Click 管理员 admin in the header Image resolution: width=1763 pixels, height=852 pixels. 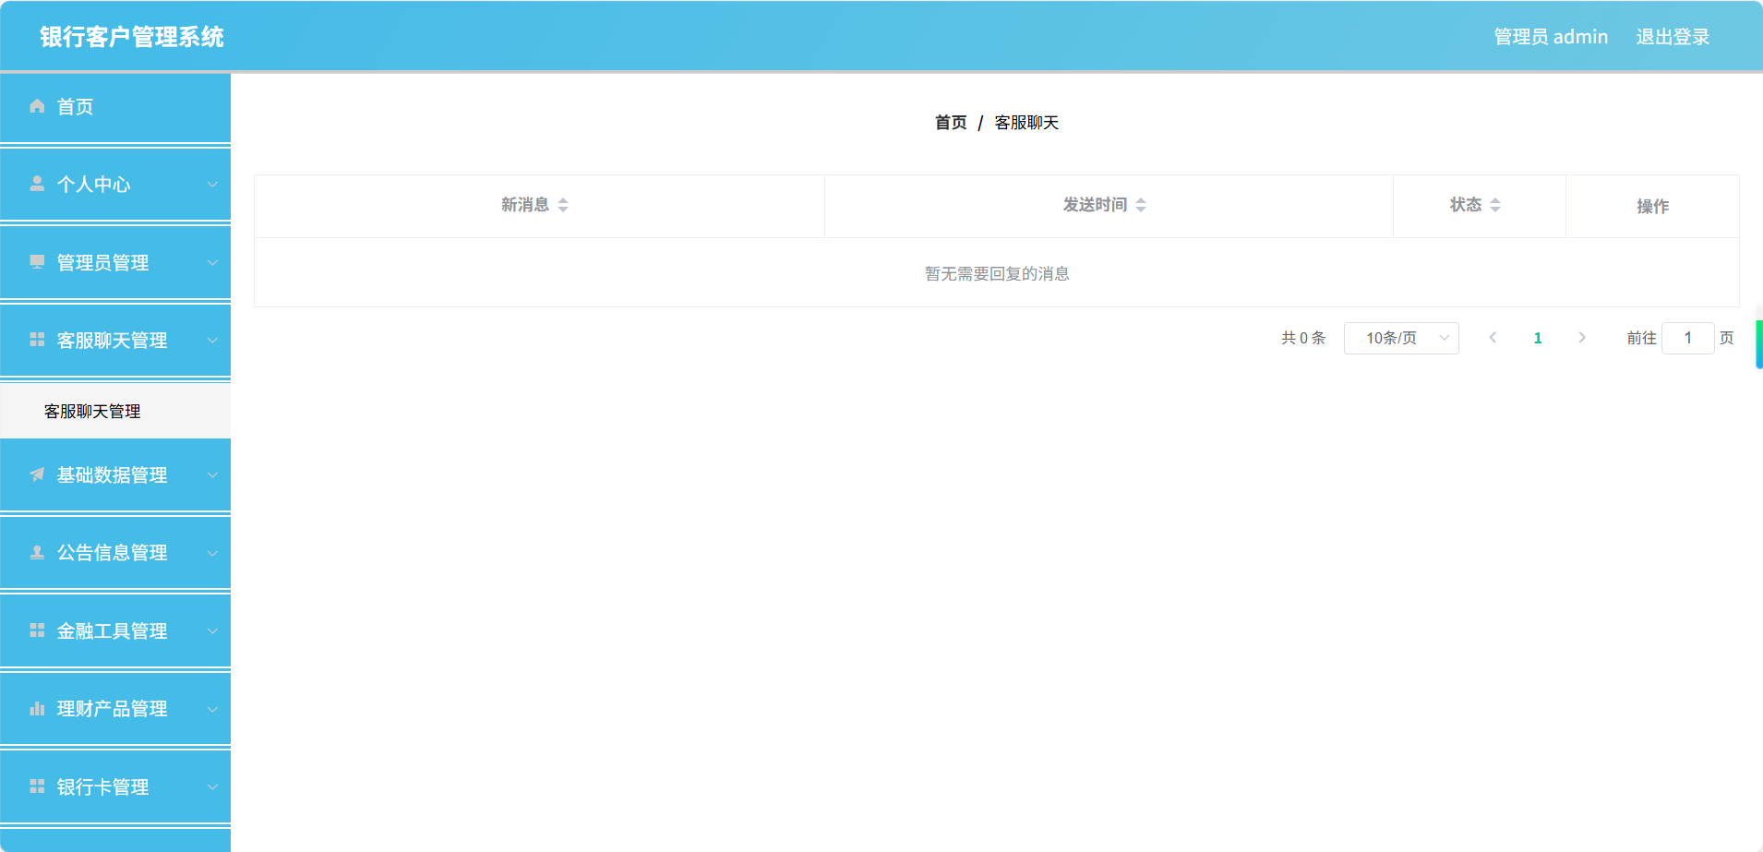(1551, 37)
